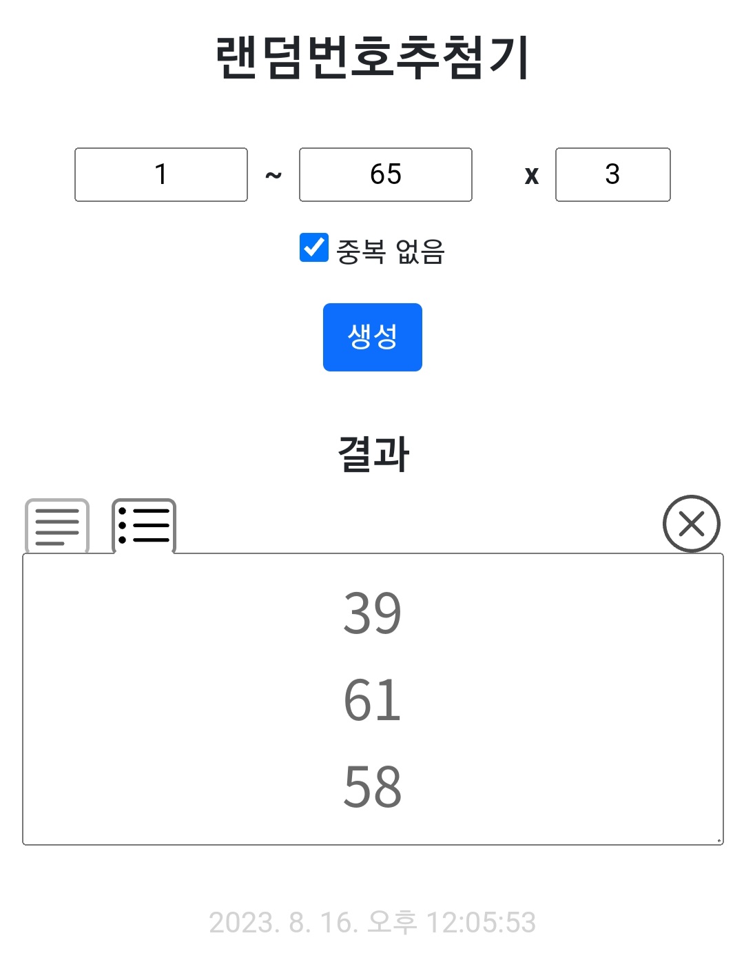Click the results box resize handle
Screen dimensions: 744x960
[719, 840]
